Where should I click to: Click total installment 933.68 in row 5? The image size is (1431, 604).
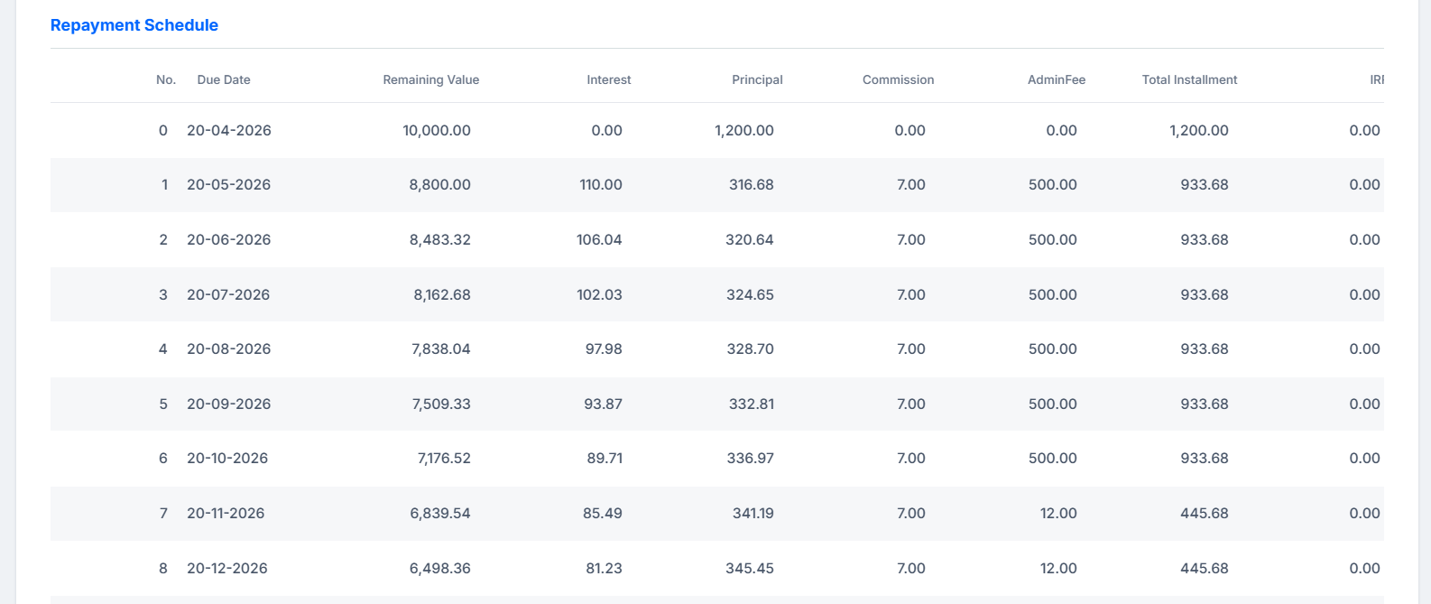(1205, 404)
